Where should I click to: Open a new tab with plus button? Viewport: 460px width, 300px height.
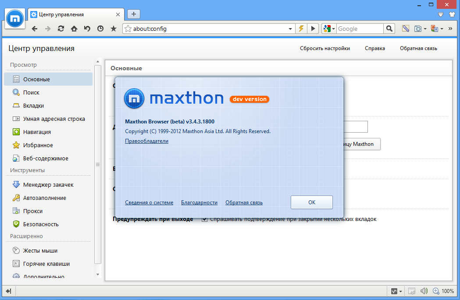(134, 14)
